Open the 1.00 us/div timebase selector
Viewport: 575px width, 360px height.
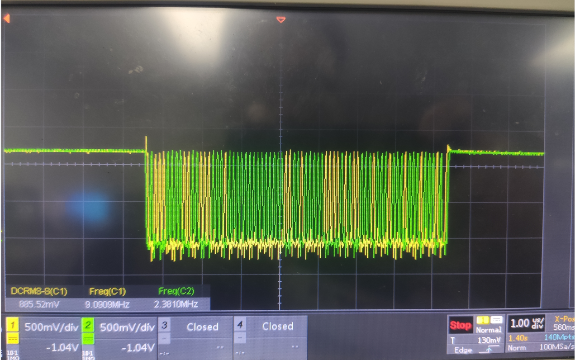click(x=524, y=324)
